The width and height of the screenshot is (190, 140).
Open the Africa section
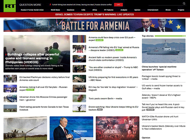95,10
